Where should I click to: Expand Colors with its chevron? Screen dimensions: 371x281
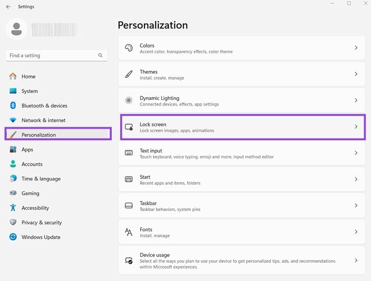click(356, 48)
